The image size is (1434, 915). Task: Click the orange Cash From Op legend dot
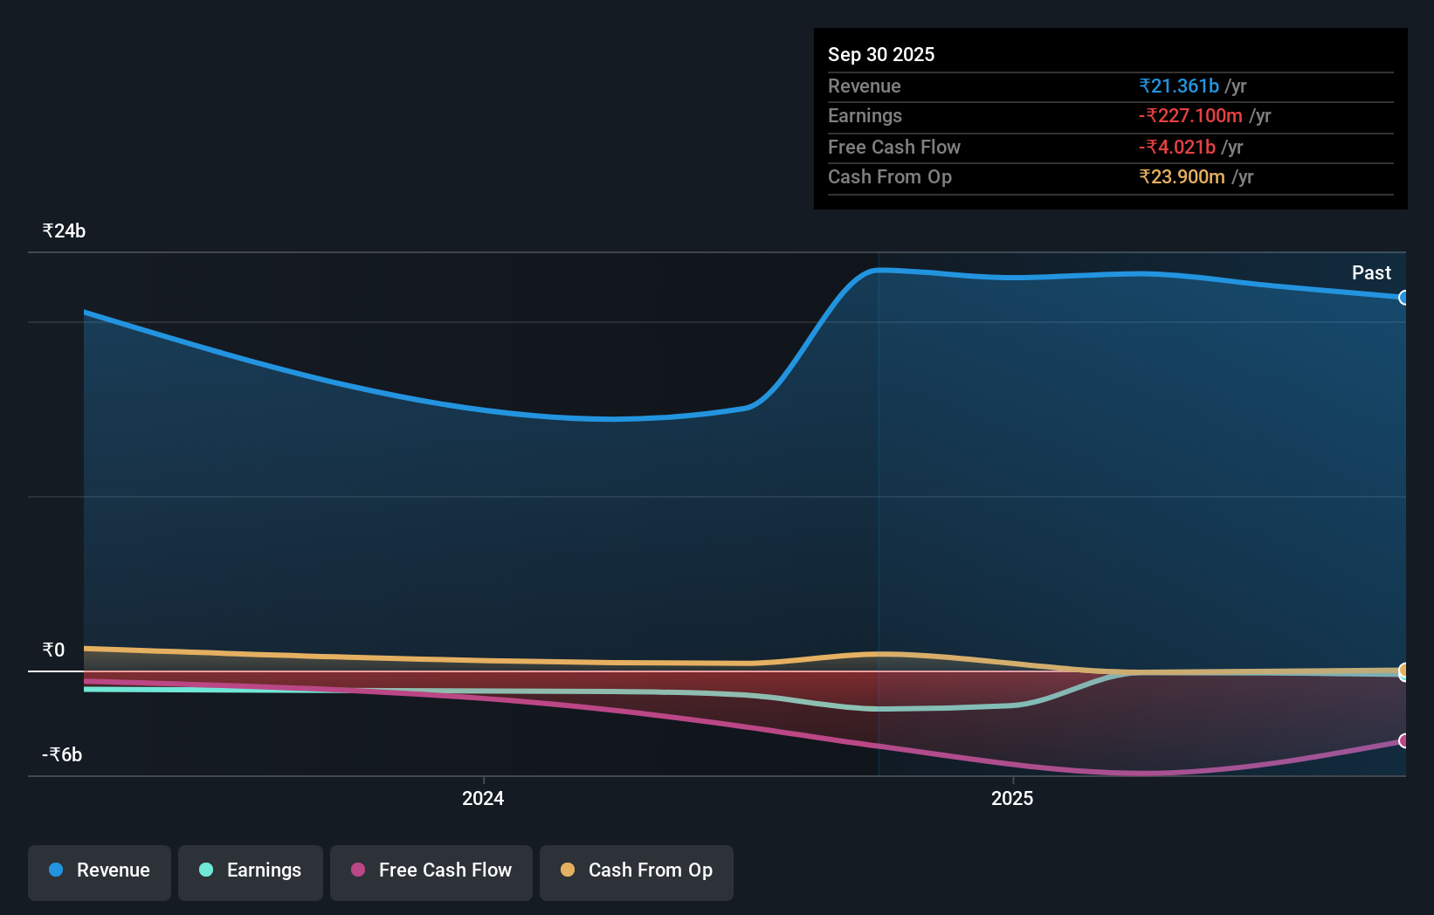point(568,870)
